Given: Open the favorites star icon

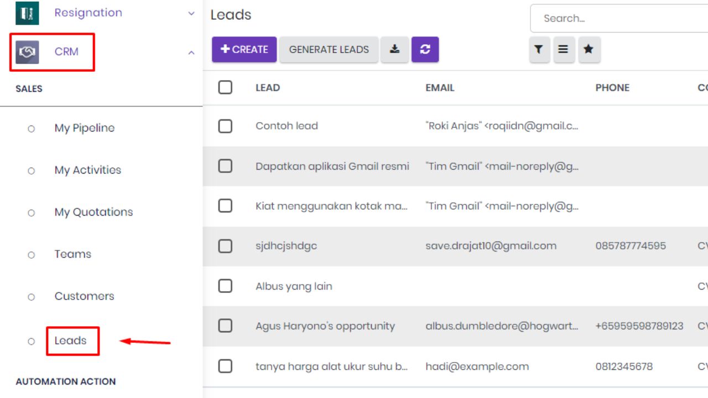Looking at the screenshot, I should coord(589,50).
